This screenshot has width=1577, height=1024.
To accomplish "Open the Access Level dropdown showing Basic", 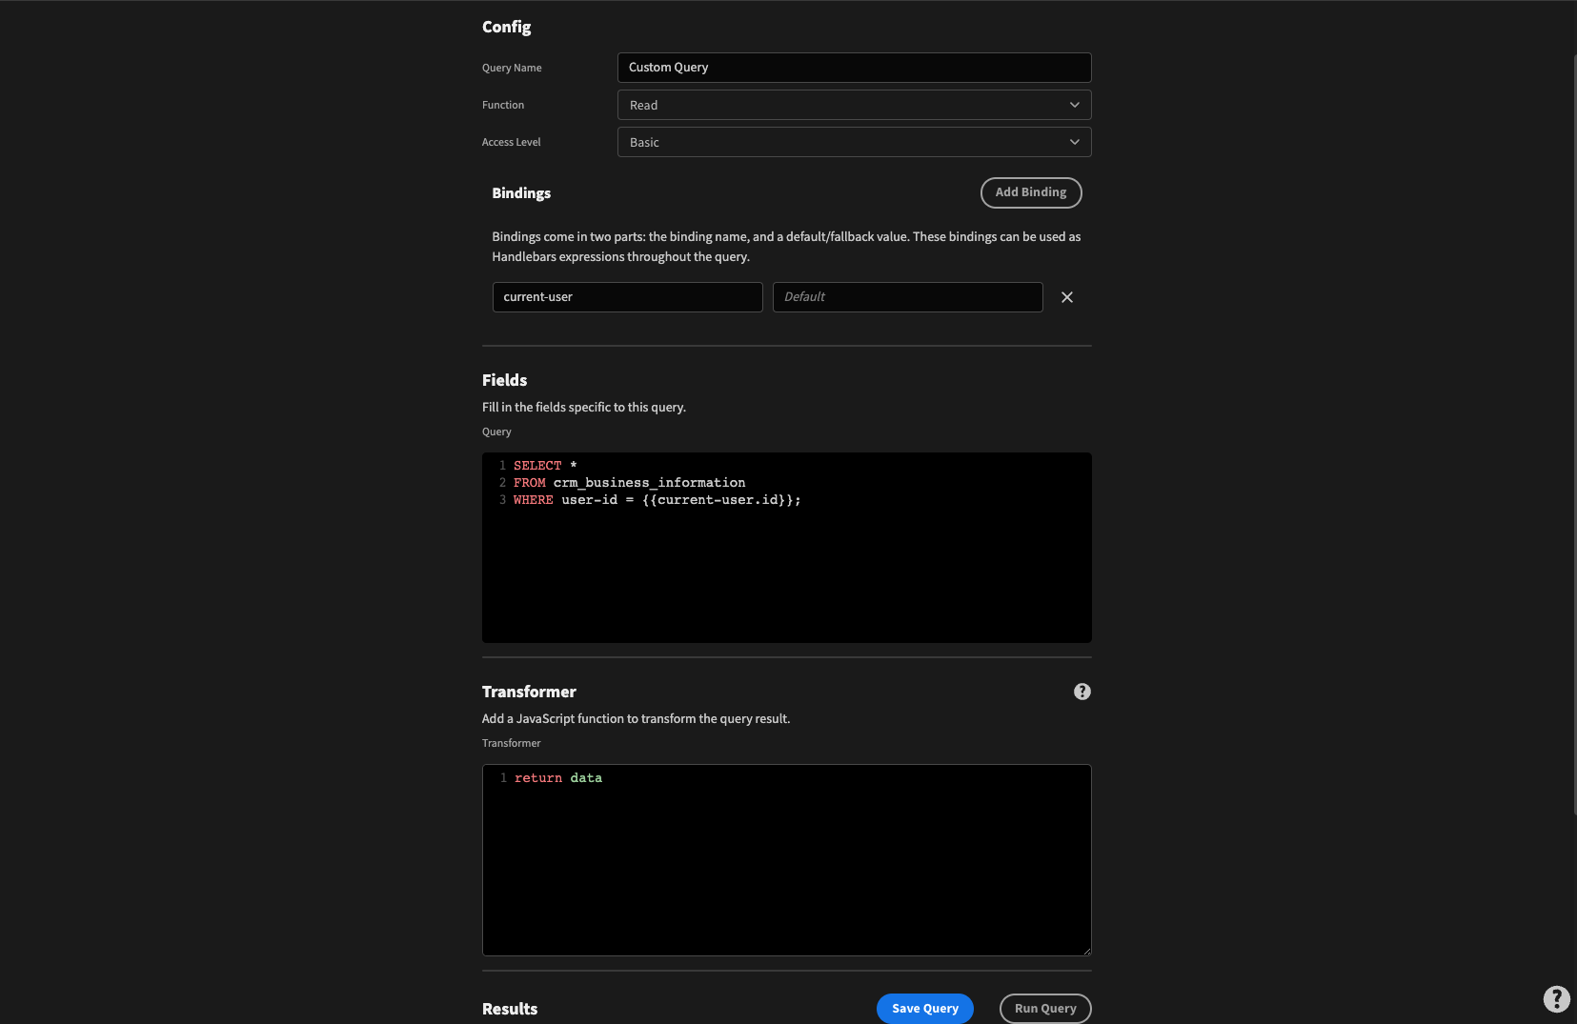I will [853, 142].
